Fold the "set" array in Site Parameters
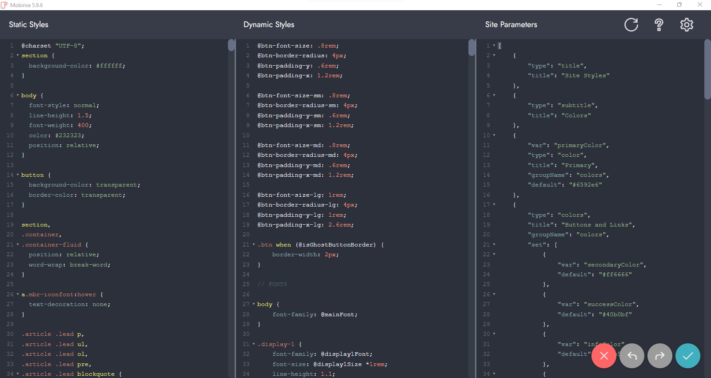This screenshot has height=378, width=711. pyautogui.click(x=494, y=245)
